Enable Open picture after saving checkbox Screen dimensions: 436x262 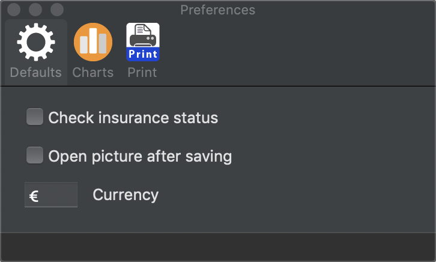[x=35, y=155]
